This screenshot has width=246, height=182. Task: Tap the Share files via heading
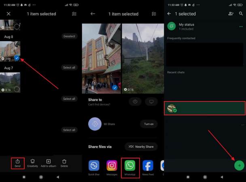click(100, 147)
